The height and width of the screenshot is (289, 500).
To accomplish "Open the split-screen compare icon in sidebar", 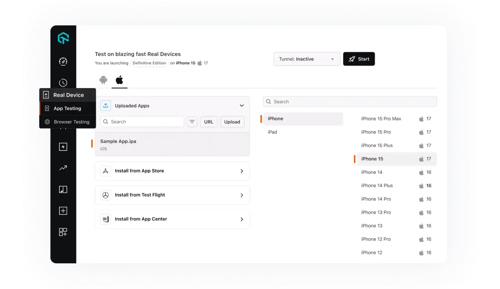I will (63, 189).
